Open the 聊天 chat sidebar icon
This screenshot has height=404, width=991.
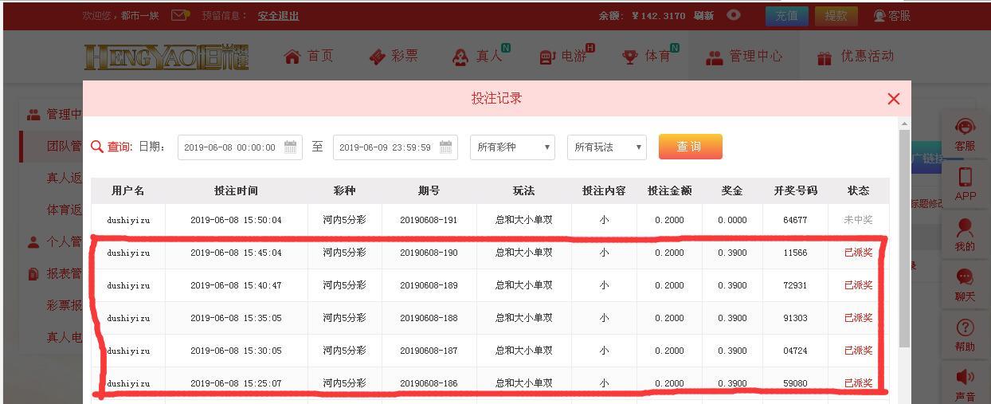pyautogui.click(x=965, y=284)
